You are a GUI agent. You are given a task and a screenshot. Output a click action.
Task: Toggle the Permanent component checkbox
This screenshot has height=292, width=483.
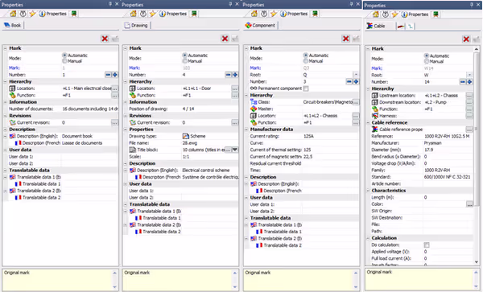[x=306, y=88]
